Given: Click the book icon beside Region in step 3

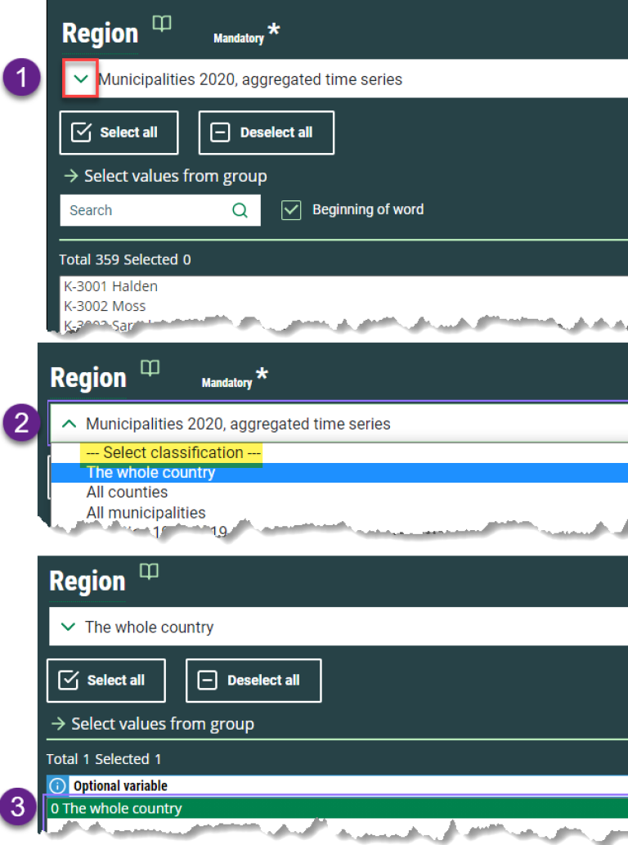Looking at the screenshot, I should click(149, 572).
